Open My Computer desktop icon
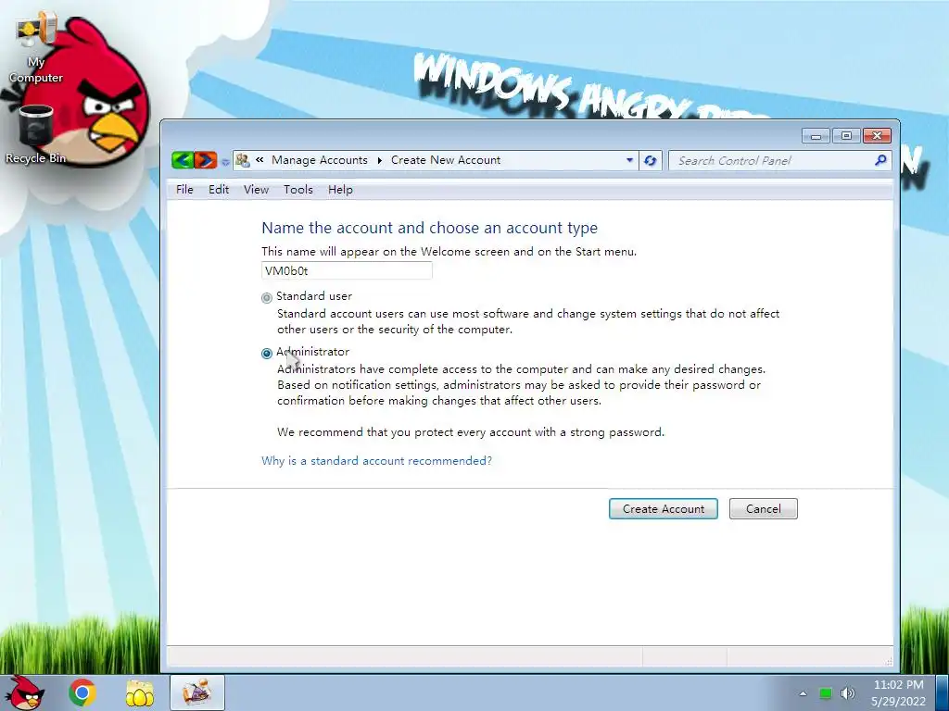The image size is (949, 711). click(x=36, y=48)
